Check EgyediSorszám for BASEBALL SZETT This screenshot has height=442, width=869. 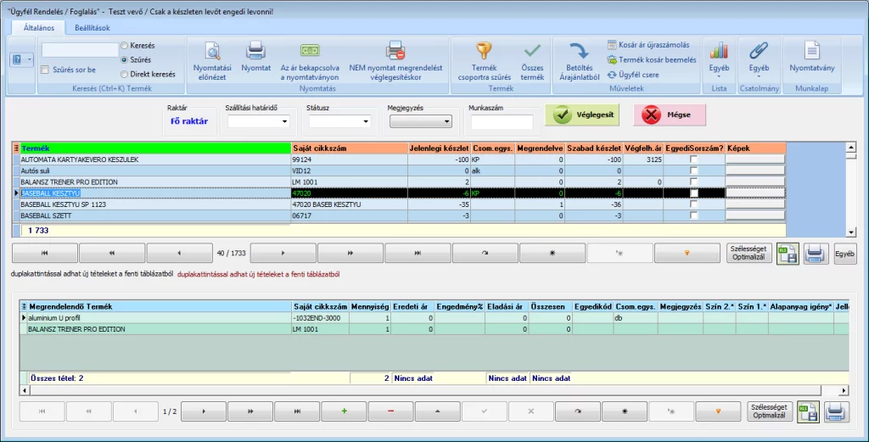tap(694, 215)
